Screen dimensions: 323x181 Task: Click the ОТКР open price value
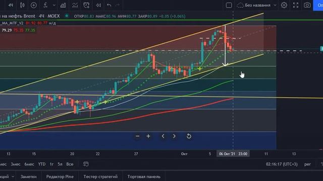[x=89, y=16]
